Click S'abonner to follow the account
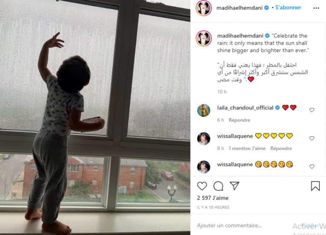Image resolution: width=326 pixels, height=235 pixels. [288, 7]
